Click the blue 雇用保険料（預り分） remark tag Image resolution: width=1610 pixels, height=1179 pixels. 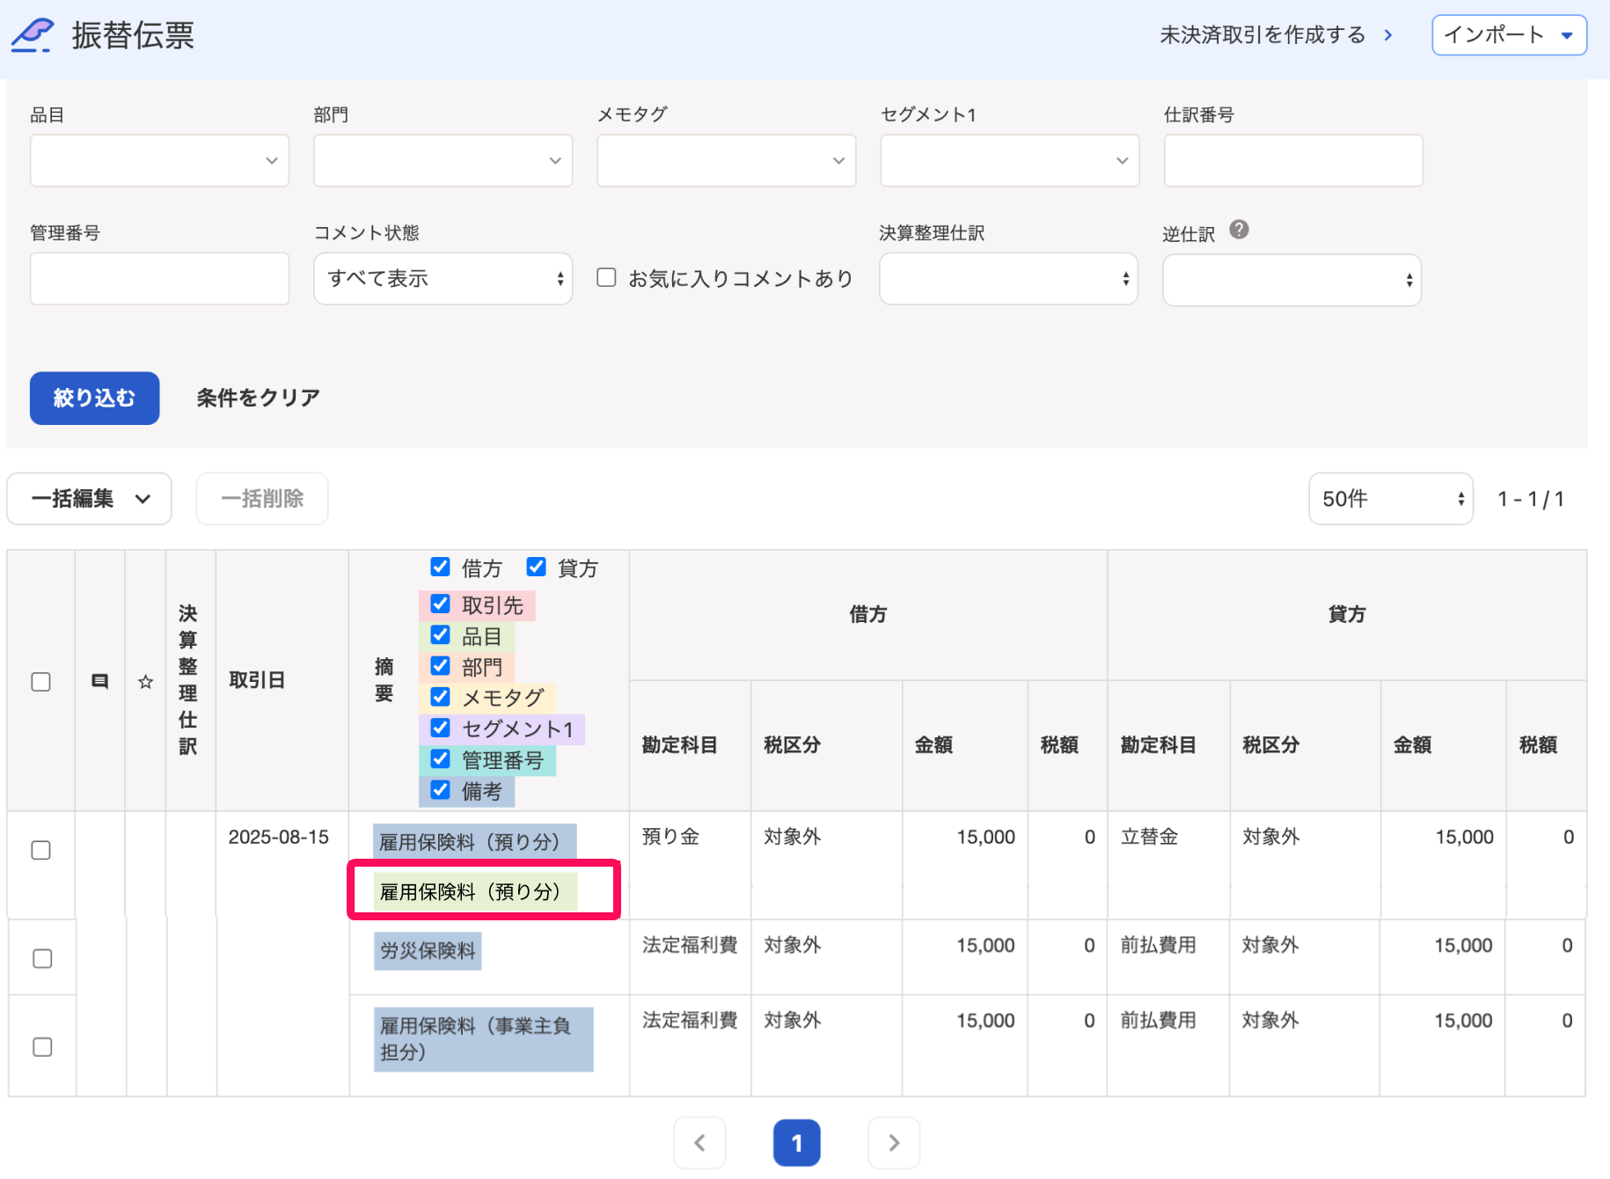click(474, 841)
